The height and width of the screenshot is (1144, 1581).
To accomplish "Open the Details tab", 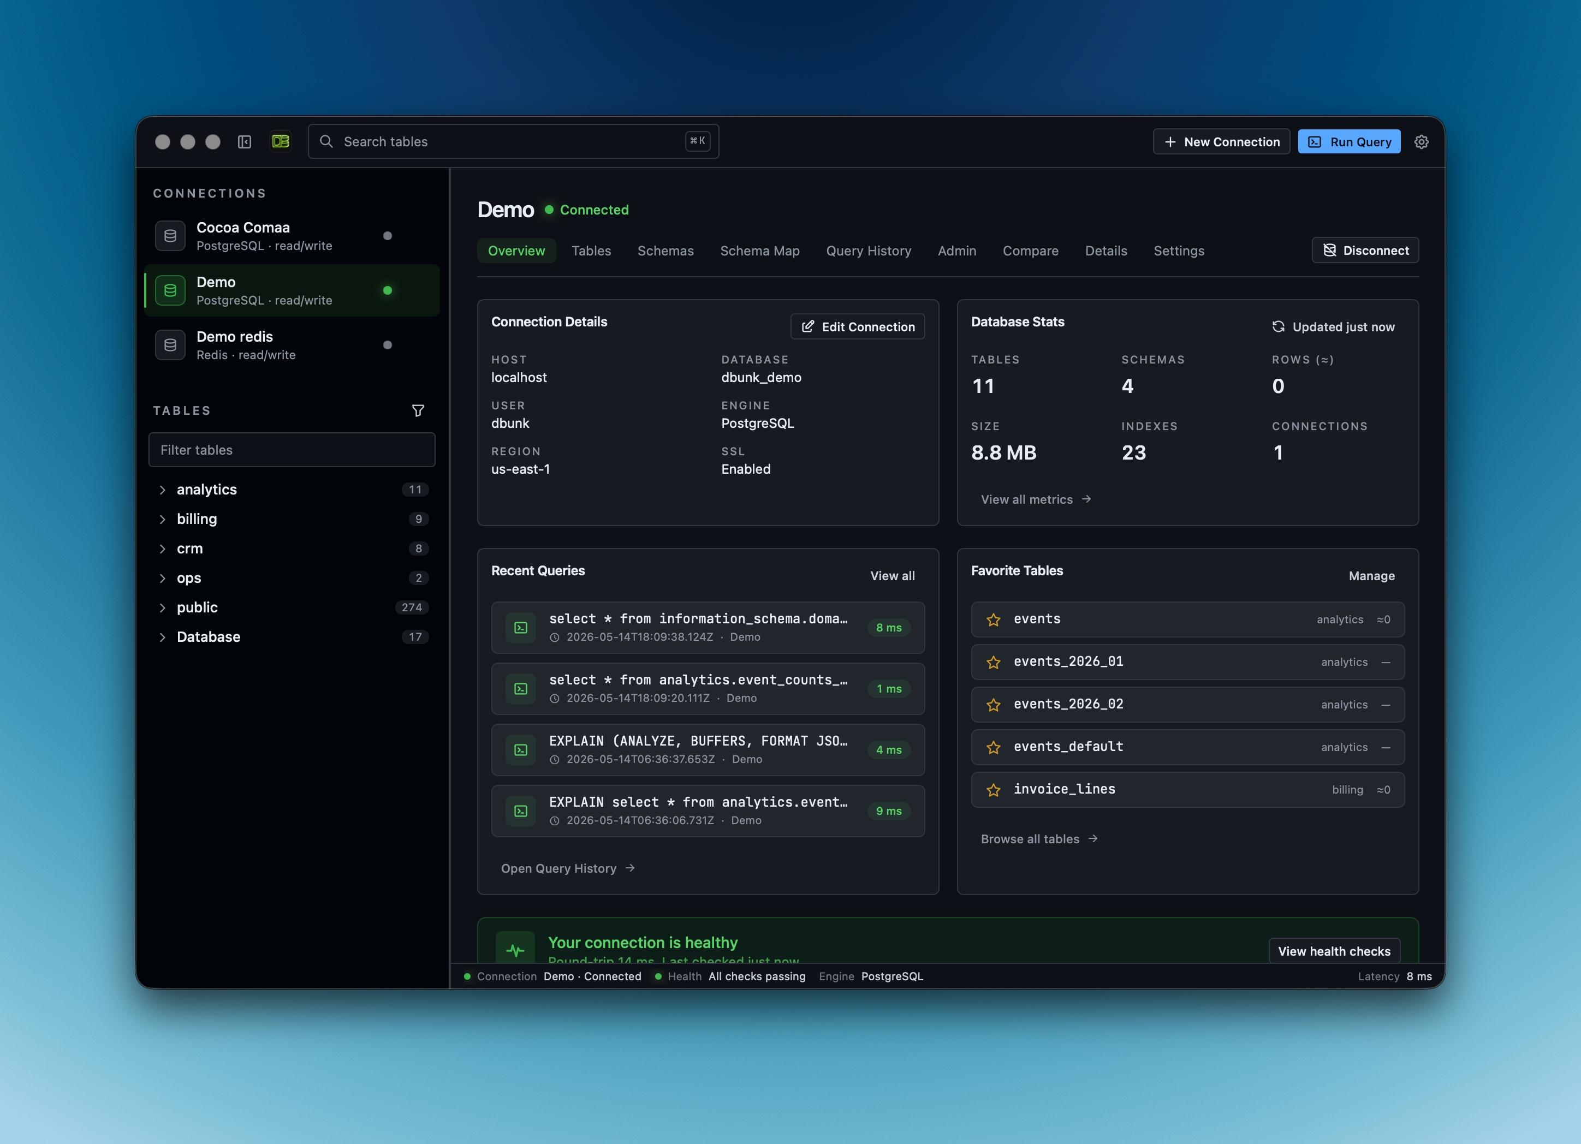I will 1105,251.
